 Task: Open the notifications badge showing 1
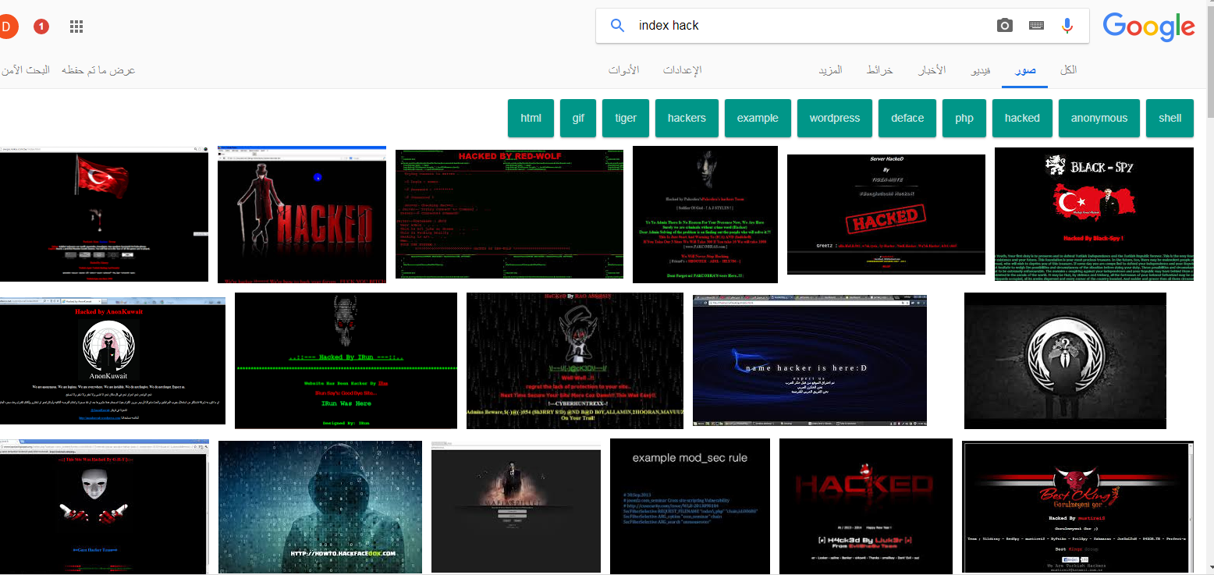point(41,27)
